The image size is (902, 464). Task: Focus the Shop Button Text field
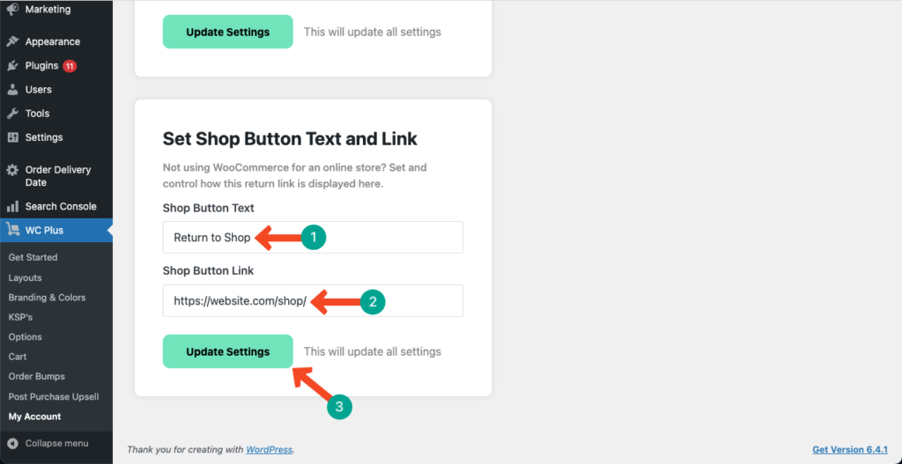pyautogui.click(x=313, y=237)
